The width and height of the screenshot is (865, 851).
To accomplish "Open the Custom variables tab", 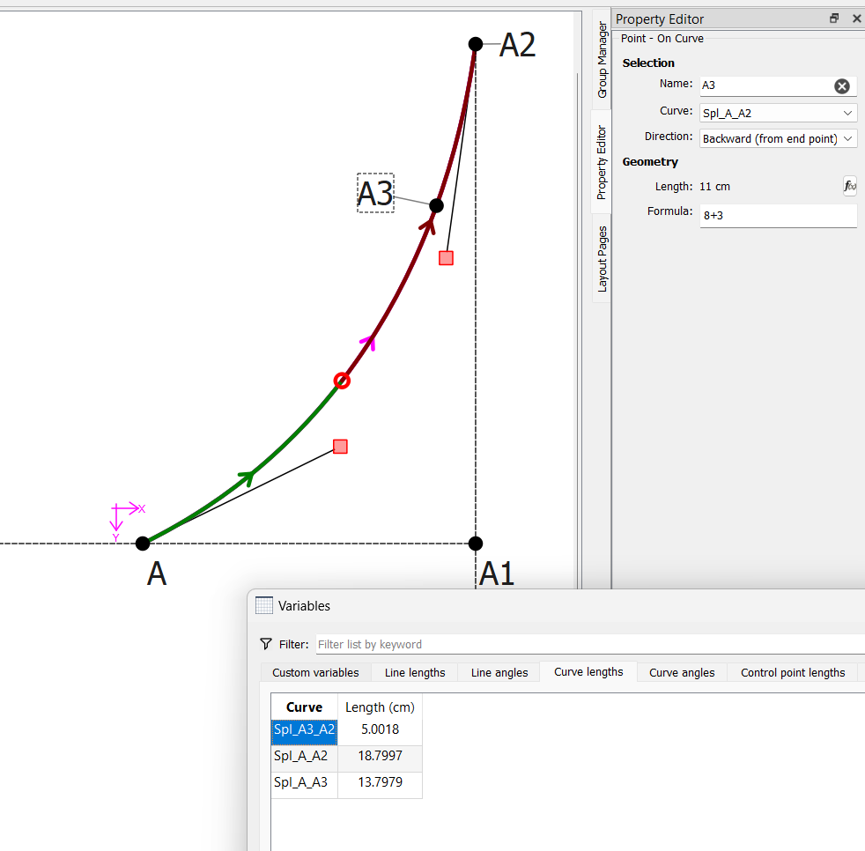I will coord(315,672).
